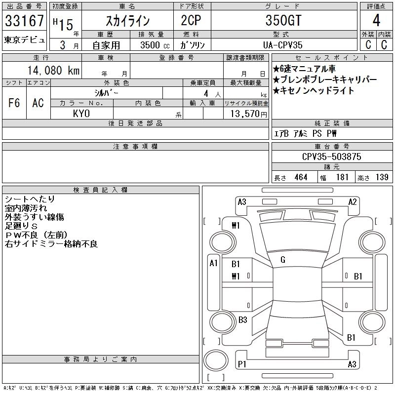
Task: Select exterior color シルバー
Action: tap(106, 93)
